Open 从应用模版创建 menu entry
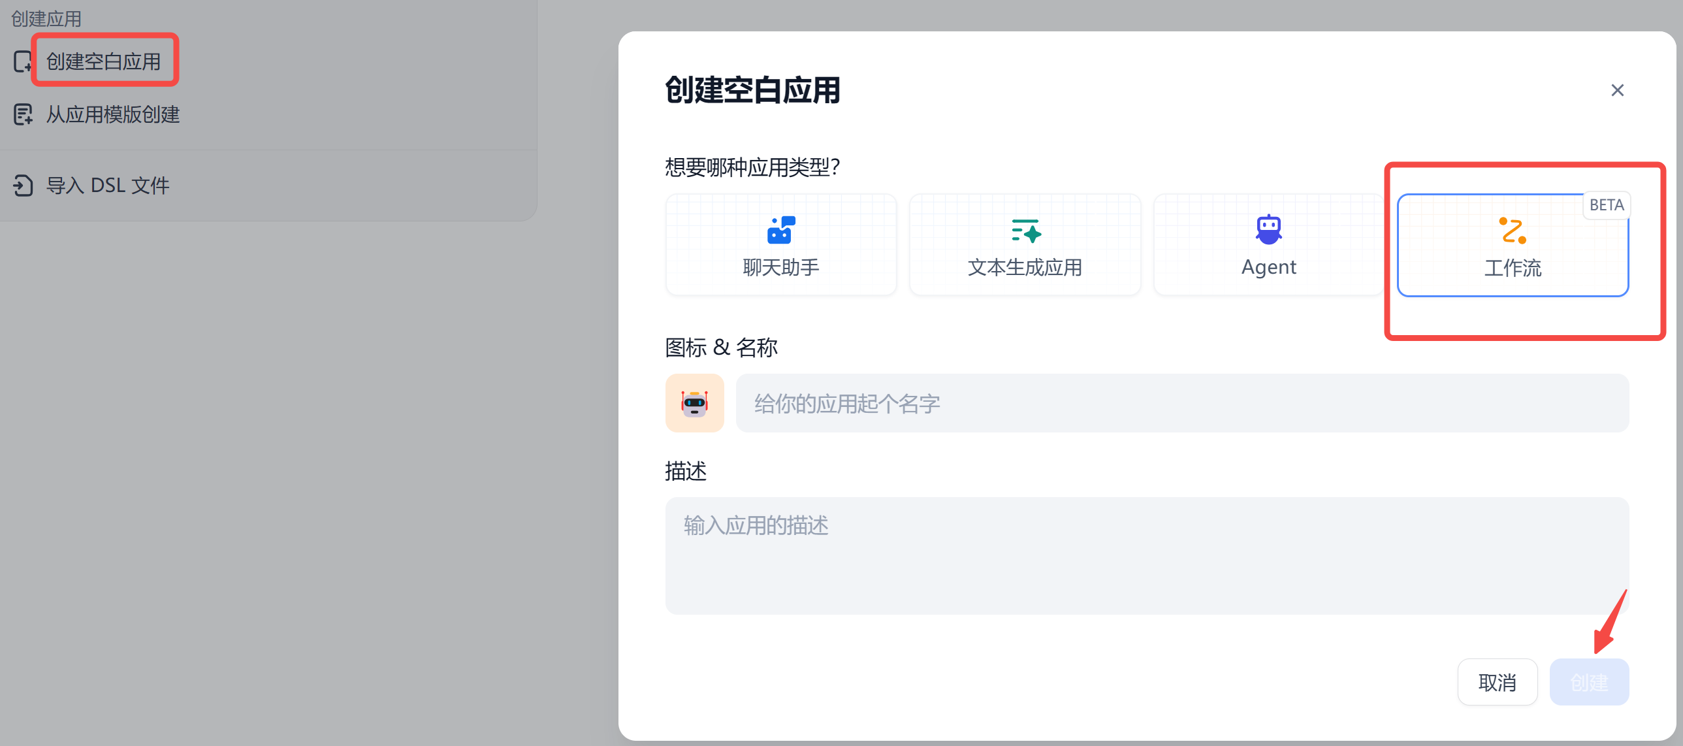Screen dimensions: 1683x746 (112, 114)
